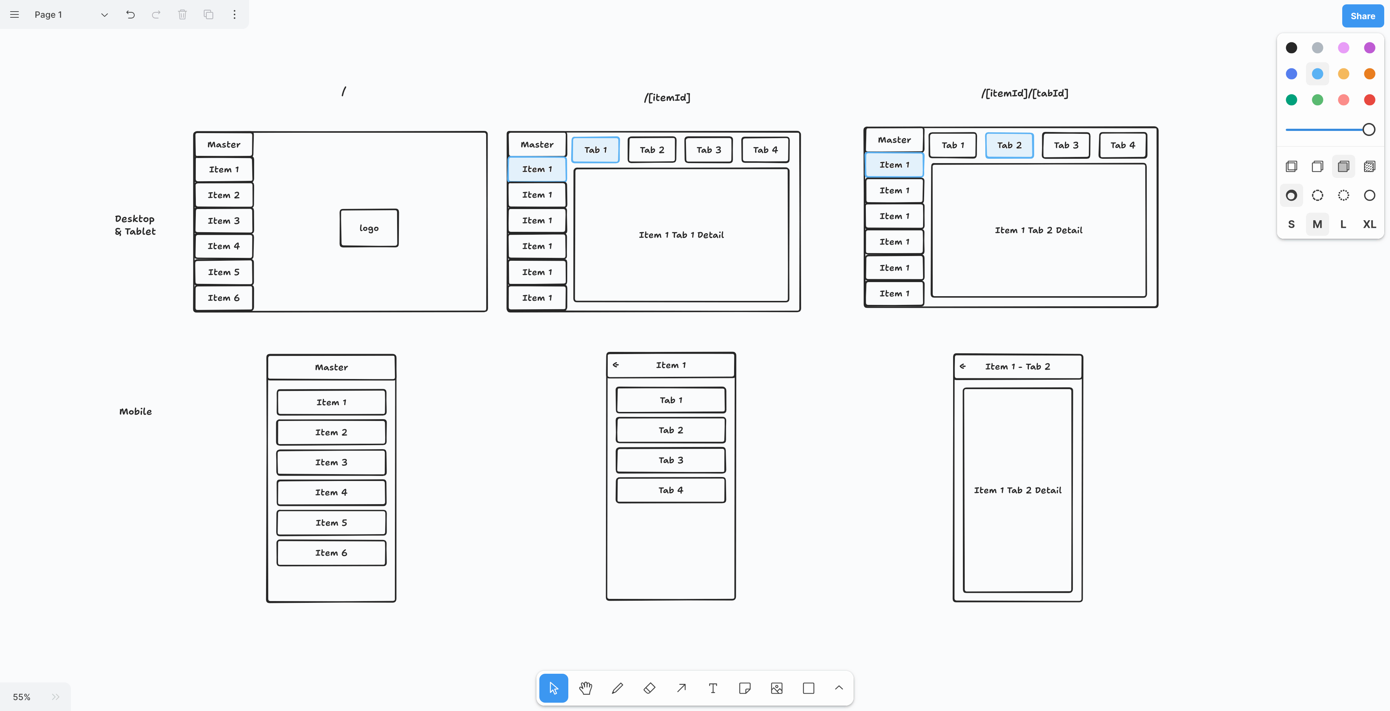Select the dotted line style

click(x=1343, y=195)
